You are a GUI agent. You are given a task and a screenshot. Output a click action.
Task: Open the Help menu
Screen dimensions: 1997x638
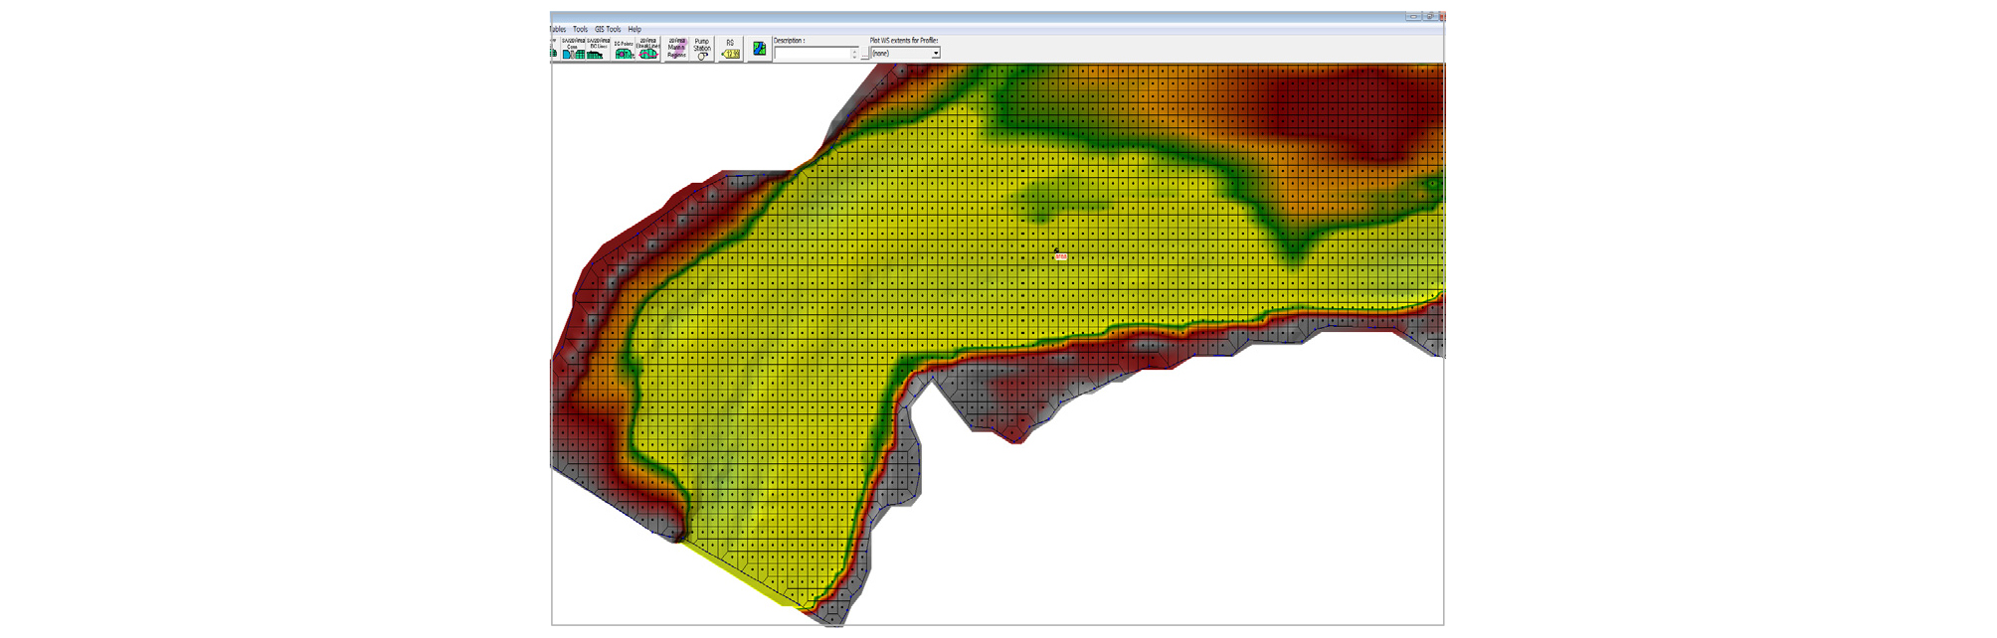coord(635,30)
